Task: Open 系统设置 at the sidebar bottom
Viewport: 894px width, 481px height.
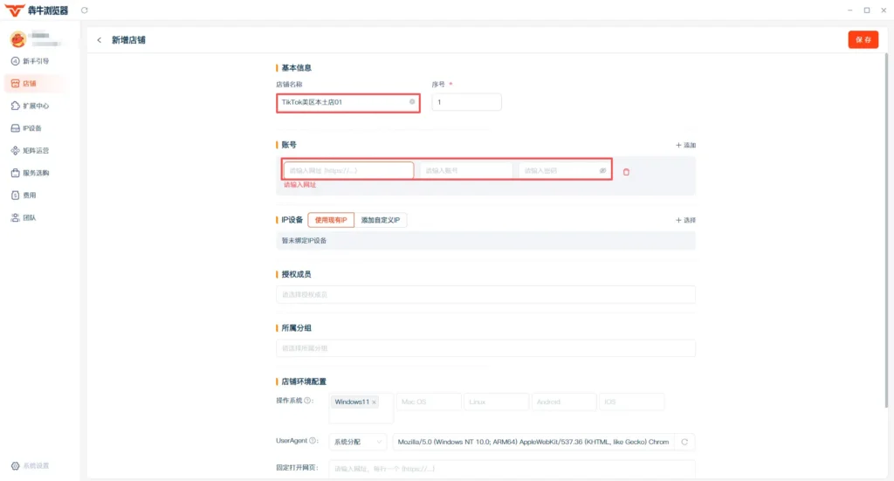Action: point(31,465)
